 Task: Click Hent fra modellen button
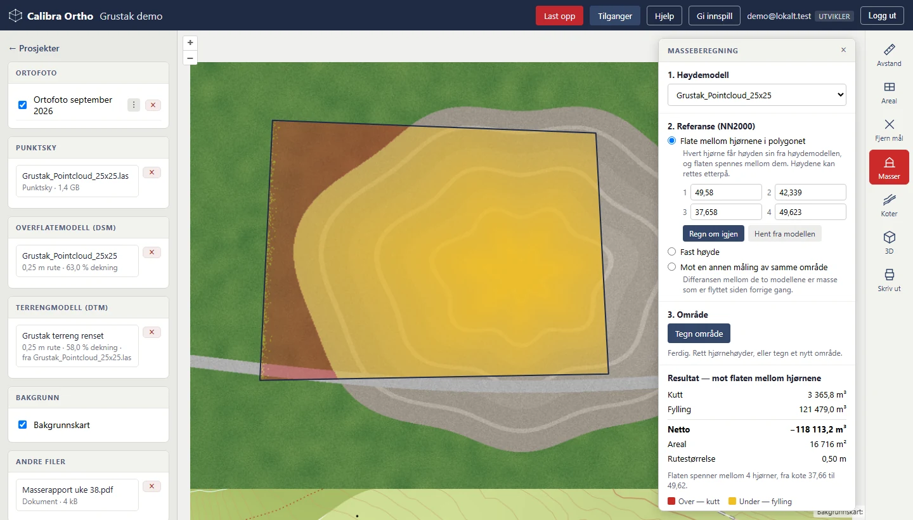tap(785, 233)
